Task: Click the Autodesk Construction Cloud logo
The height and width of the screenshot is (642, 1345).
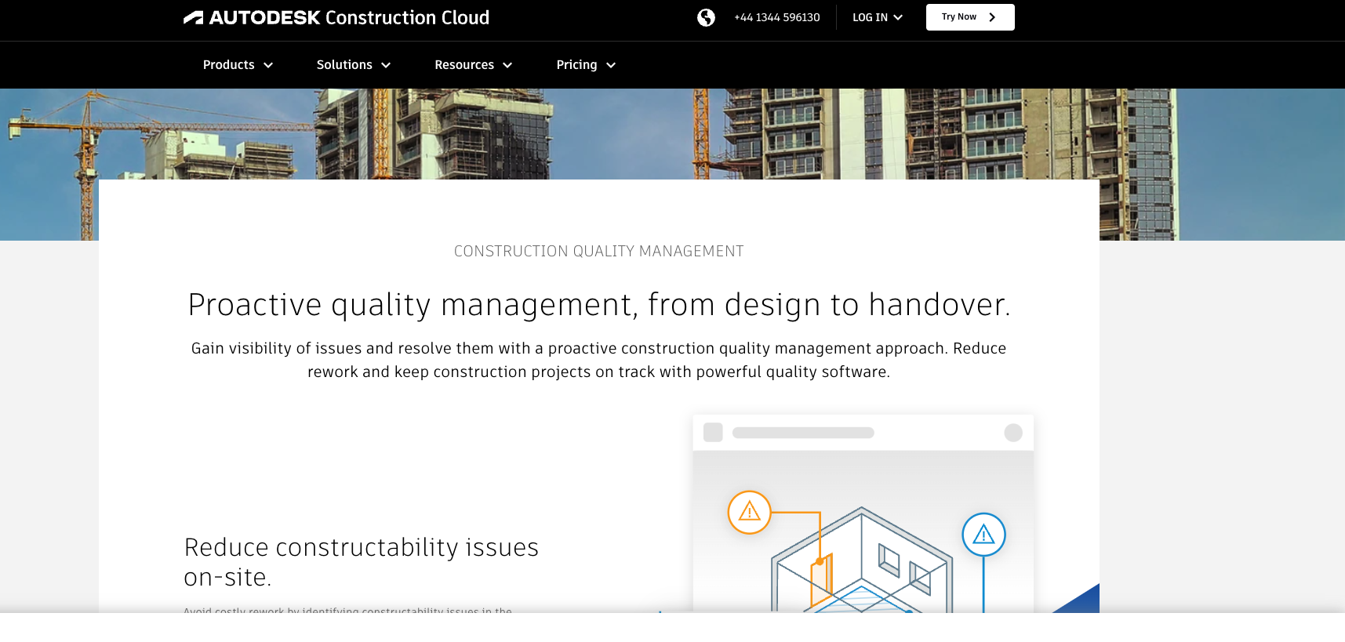Action: pos(336,17)
